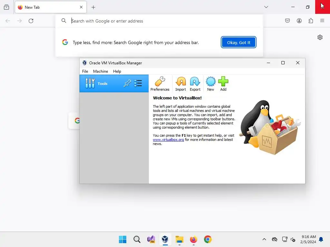This screenshot has height=247, width=330.
Task: Open Visual Studio from taskbar
Action: [151, 239]
